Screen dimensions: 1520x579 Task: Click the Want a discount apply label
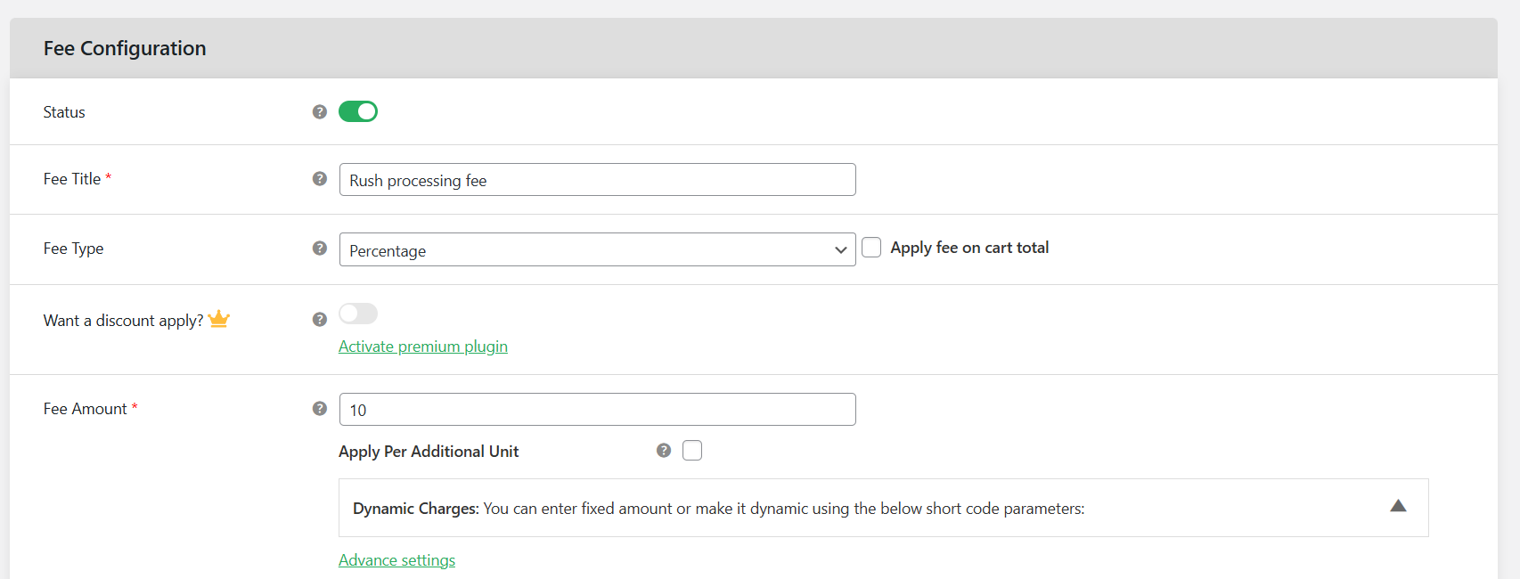[123, 321]
